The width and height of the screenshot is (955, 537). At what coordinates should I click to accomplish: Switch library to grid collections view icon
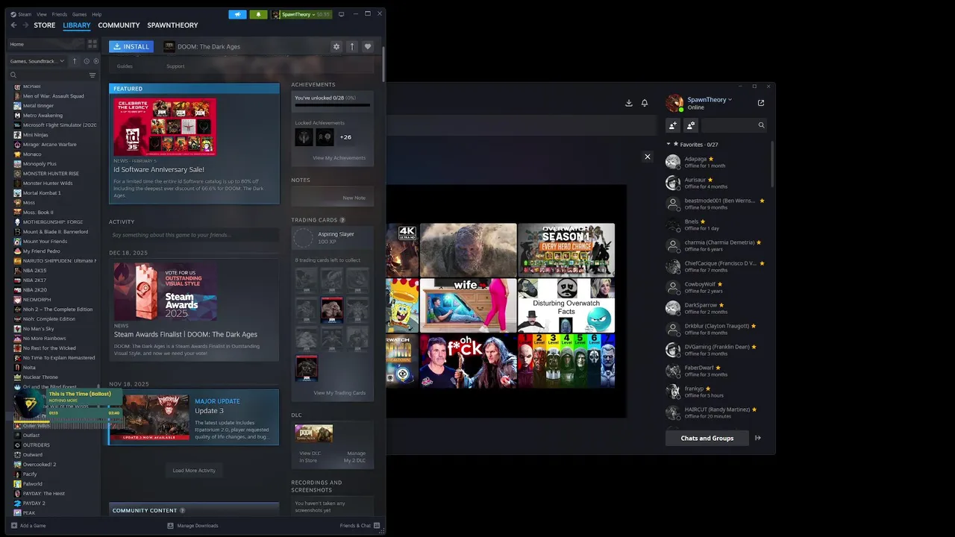(93, 44)
